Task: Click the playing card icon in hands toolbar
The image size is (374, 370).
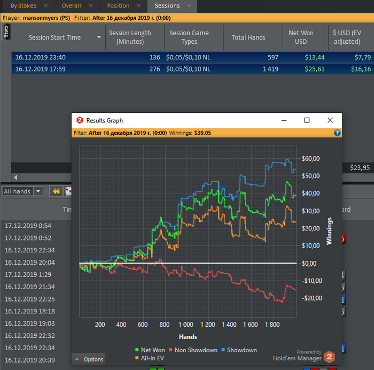Action: [68, 191]
